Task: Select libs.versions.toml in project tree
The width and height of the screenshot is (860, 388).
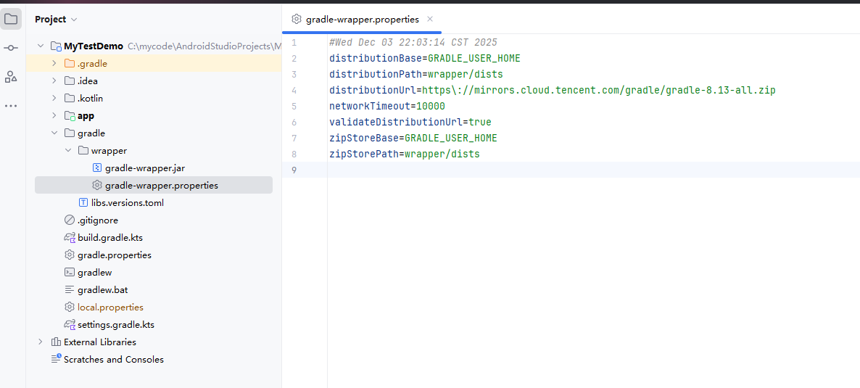Action: [x=127, y=203]
